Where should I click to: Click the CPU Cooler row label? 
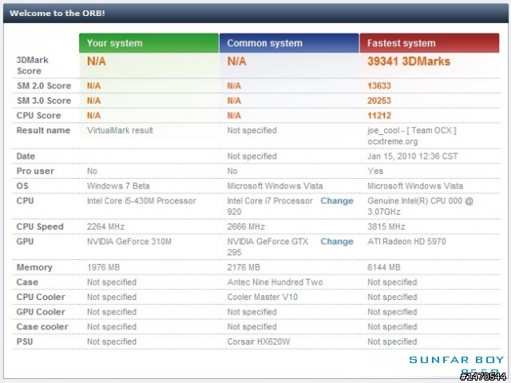pyautogui.click(x=41, y=297)
